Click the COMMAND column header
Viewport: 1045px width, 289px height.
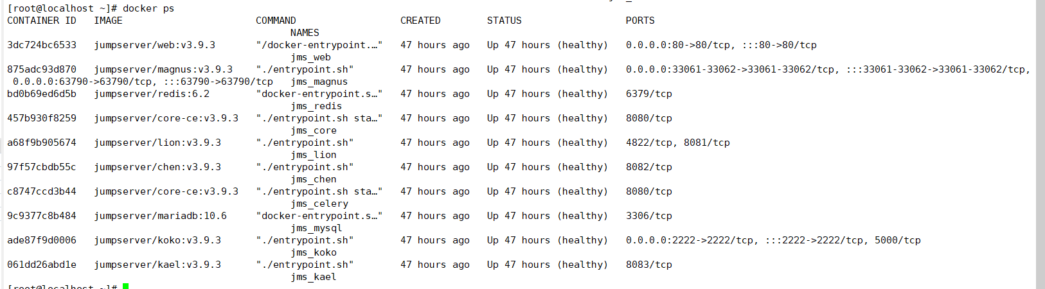coord(276,21)
